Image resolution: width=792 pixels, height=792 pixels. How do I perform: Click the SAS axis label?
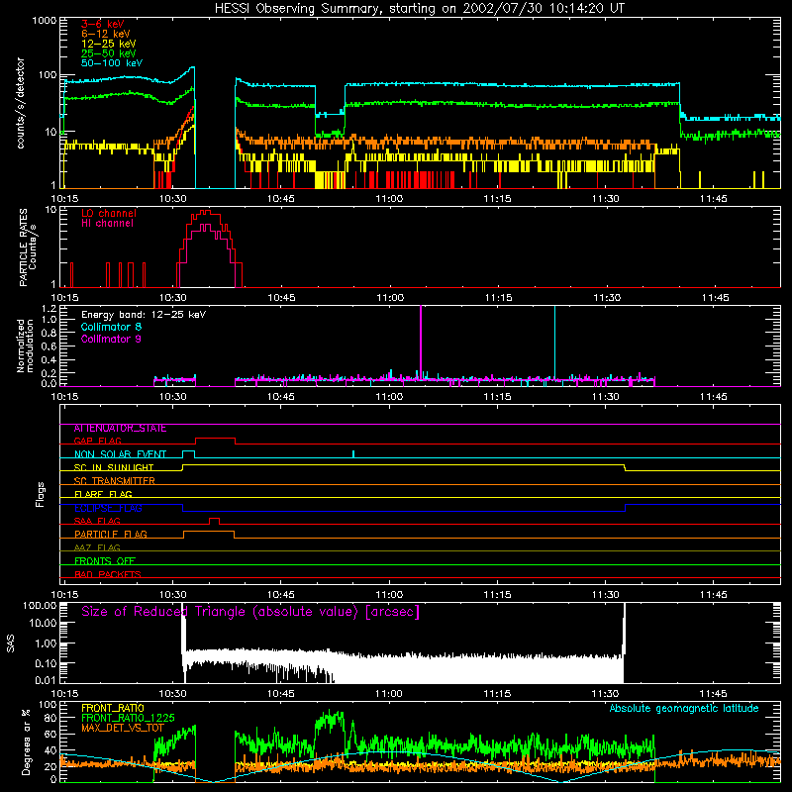tap(11, 643)
